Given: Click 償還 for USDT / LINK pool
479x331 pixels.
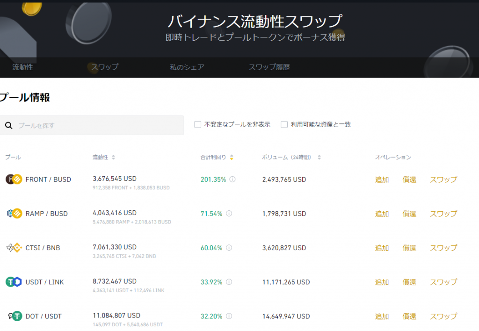Looking at the screenshot, I should click(409, 282).
